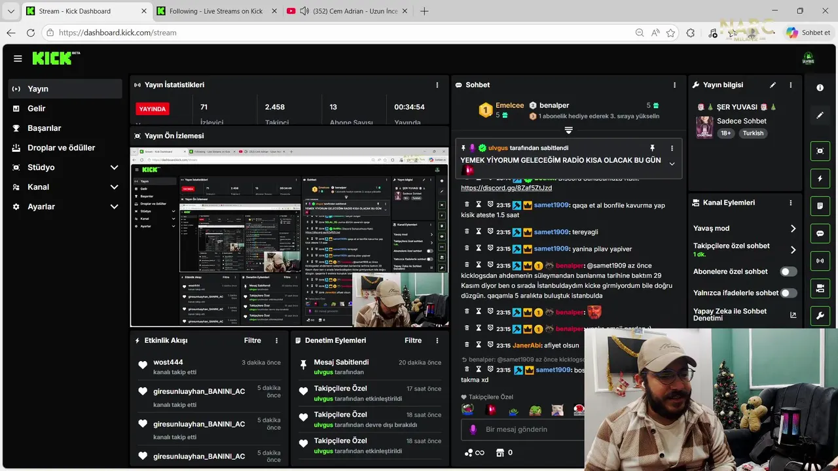Image resolution: width=838 pixels, height=471 pixels.
Task: Click Emelcee in gift leaderboard
Action: point(509,105)
